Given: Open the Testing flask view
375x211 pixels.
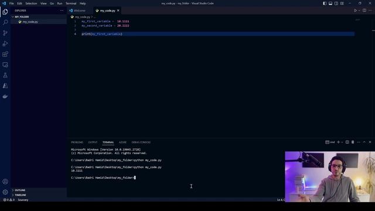Looking at the screenshot, I should click(5, 76).
